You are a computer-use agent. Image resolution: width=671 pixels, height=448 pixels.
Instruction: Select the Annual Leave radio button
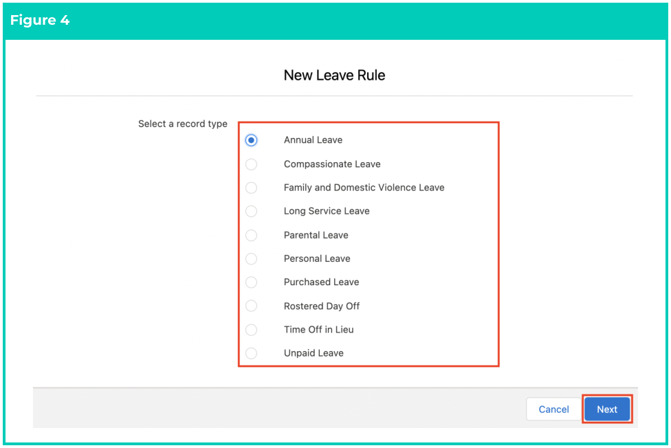pos(251,140)
